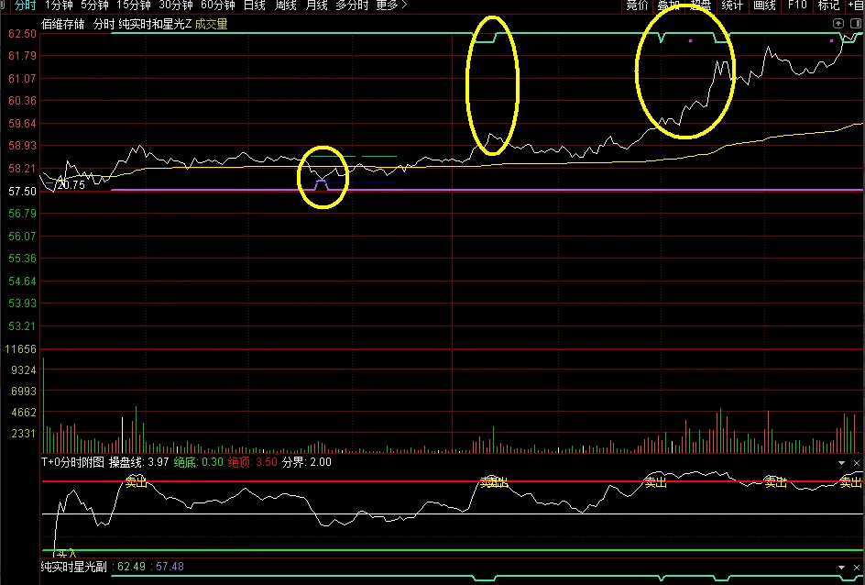Activate the 画线 drawing tool
The image size is (865, 585).
coord(764,6)
